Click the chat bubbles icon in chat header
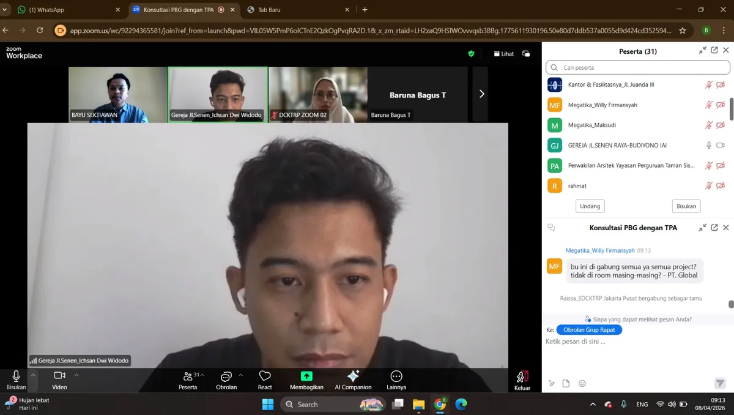The width and height of the screenshot is (734, 415). 551,228
